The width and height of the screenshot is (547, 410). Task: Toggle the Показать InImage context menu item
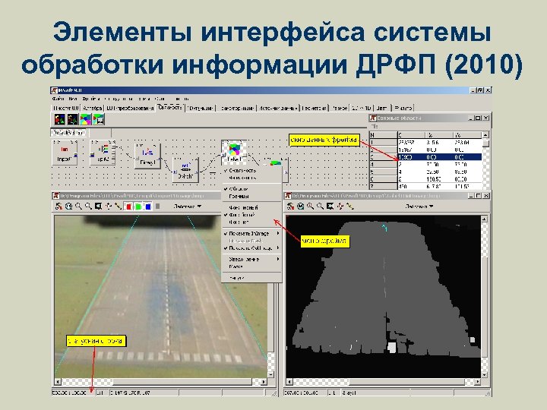coord(251,233)
